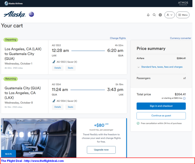This screenshot has height=164, width=195.
Task: Open the notifications bell icon
Action: pyautogui.click(x=148, y=15)
